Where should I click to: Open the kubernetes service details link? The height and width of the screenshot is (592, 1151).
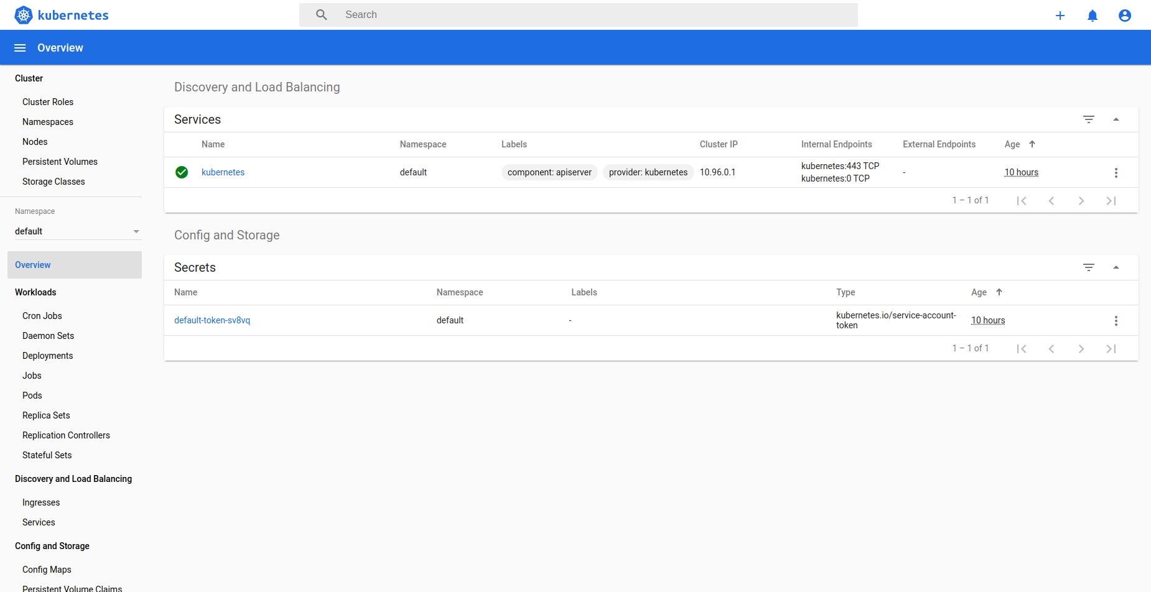point(223,172)
